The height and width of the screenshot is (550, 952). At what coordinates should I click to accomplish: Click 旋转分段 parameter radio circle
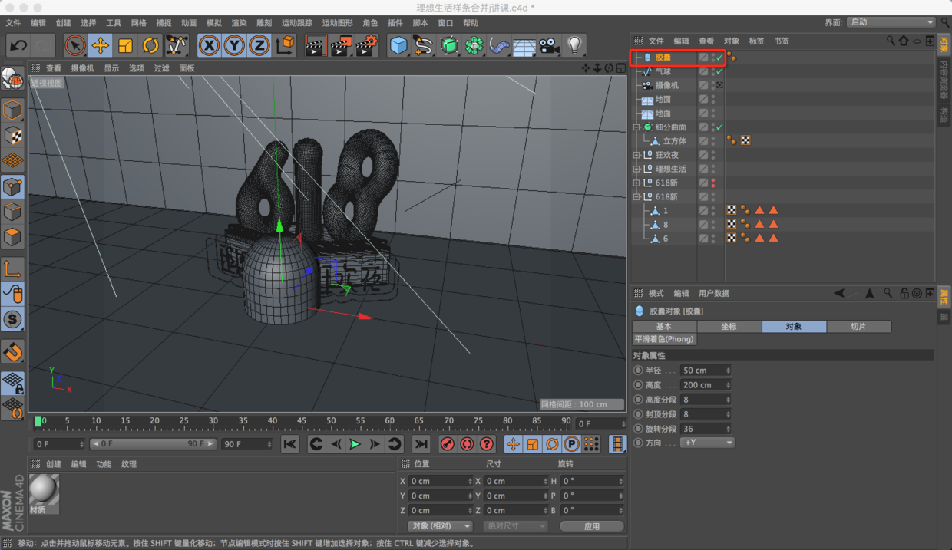point(638,429)
